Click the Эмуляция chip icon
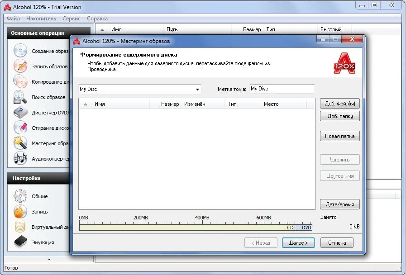 coord(20,242)
